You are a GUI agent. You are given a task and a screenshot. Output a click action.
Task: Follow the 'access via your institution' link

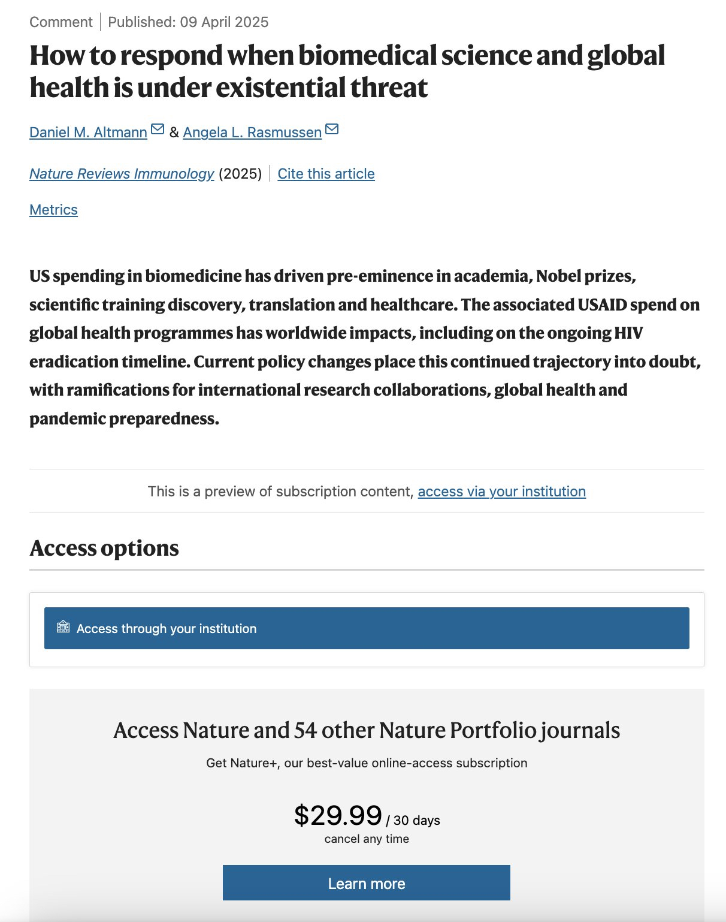click(501, 492)
